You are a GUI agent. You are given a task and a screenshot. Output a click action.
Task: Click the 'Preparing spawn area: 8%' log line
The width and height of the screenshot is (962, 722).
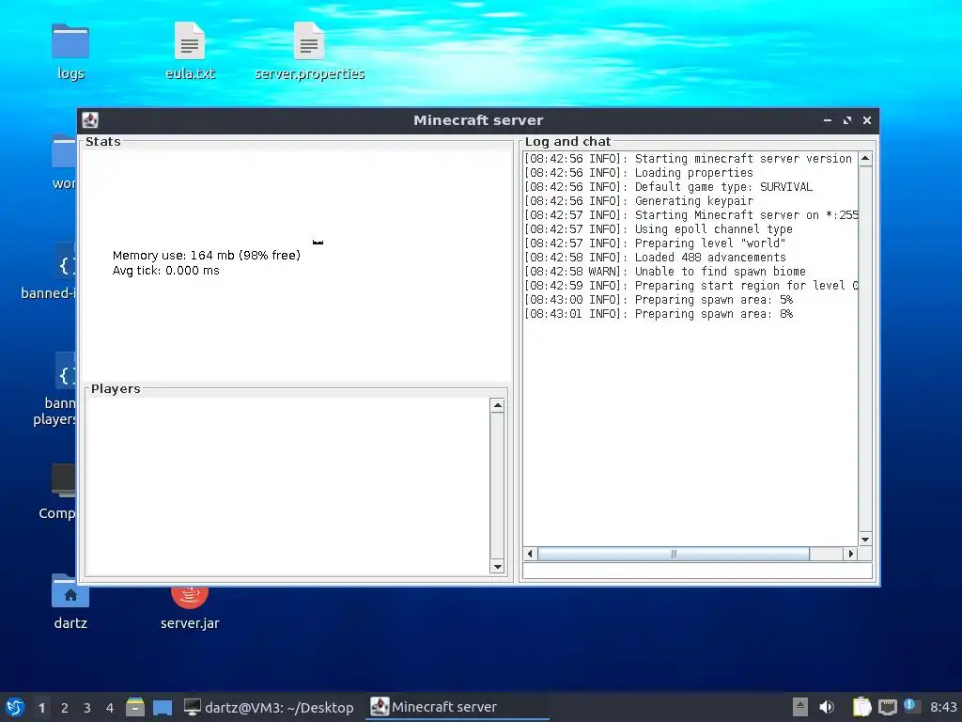(659, 314)
